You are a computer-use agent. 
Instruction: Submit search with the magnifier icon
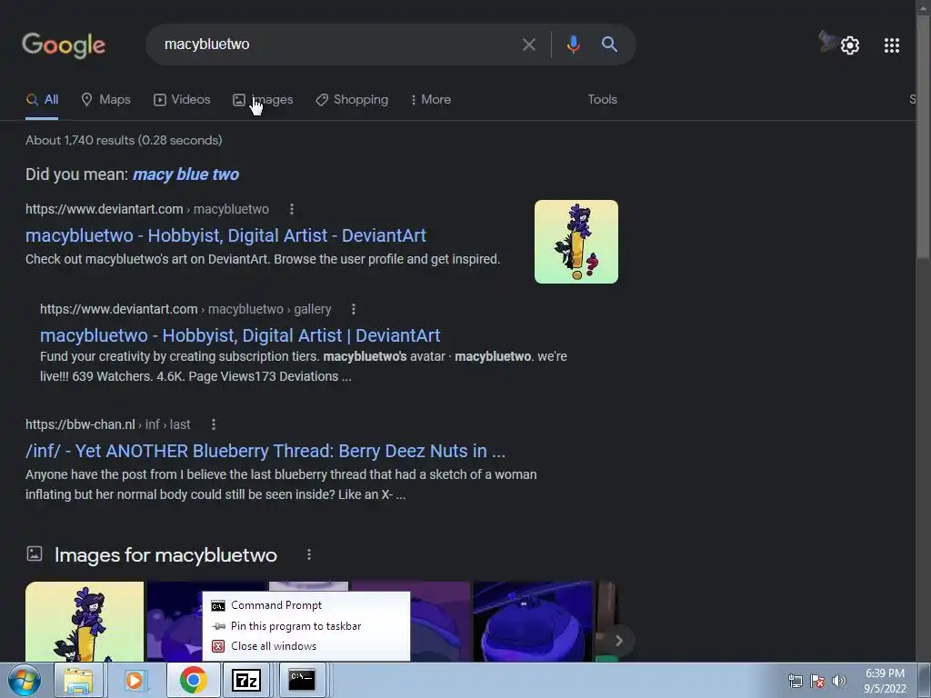point(609,44)
